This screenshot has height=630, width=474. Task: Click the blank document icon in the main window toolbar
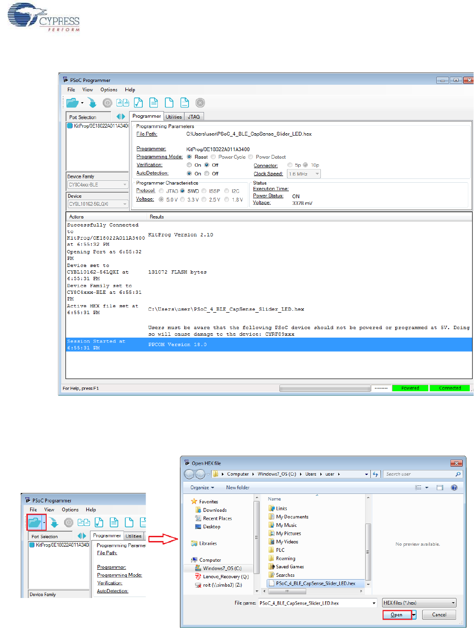tap(169, 103)
